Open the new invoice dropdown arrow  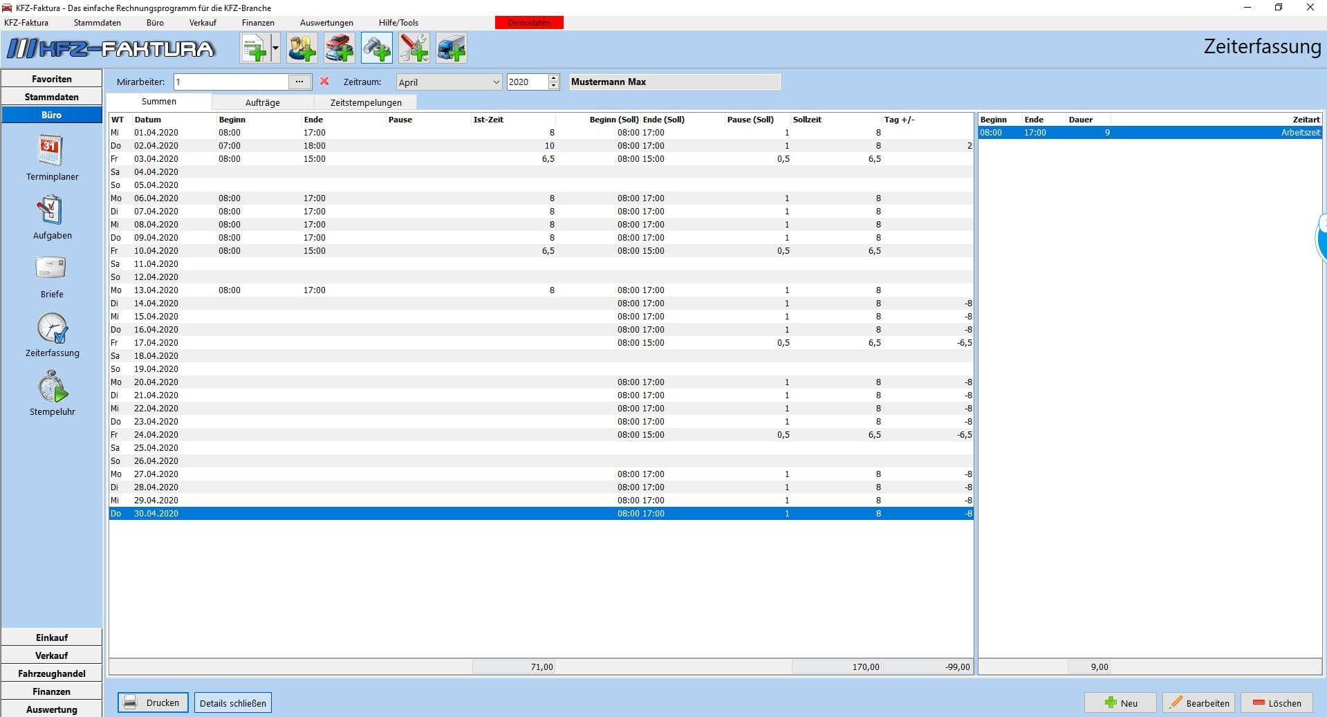coord(275,48)
